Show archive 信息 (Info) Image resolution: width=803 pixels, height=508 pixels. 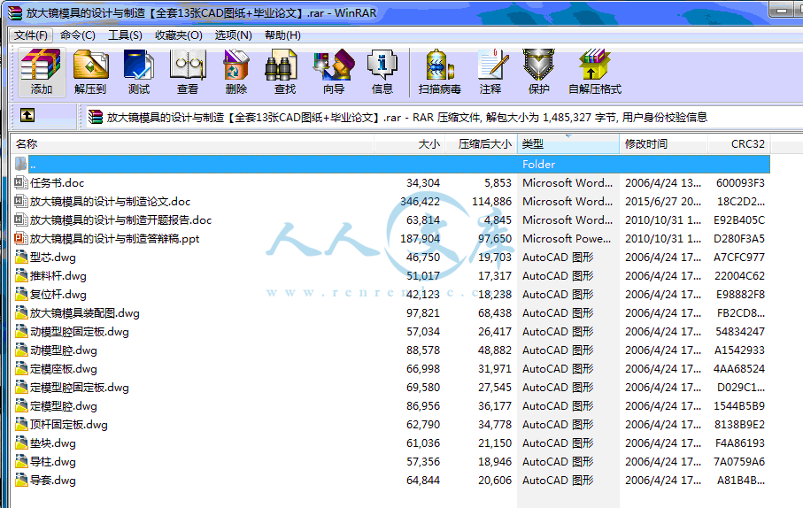tap(382, 72)
